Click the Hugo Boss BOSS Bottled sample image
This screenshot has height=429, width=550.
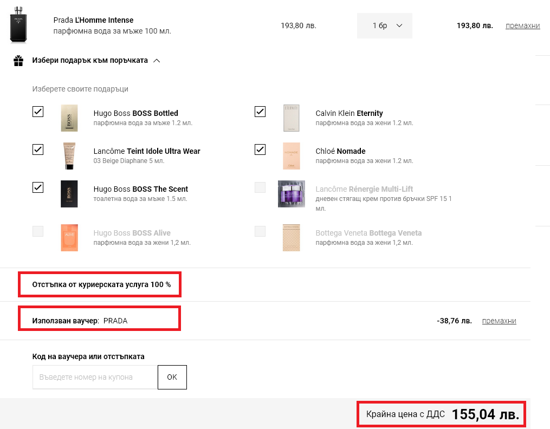tap(69, 118)
